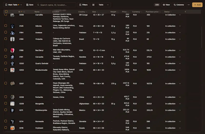Open the Vivianite specimen thumbnail
The image size is (205, 134).
[x=12, y=39]
